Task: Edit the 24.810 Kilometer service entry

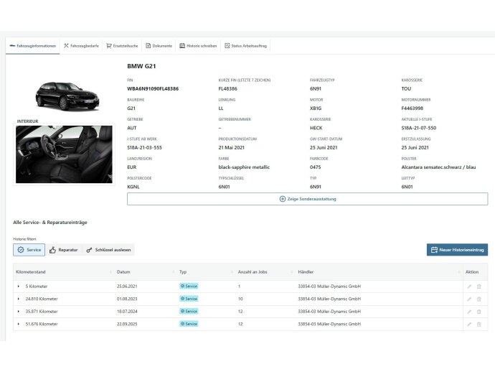Action: click(469, 299)
